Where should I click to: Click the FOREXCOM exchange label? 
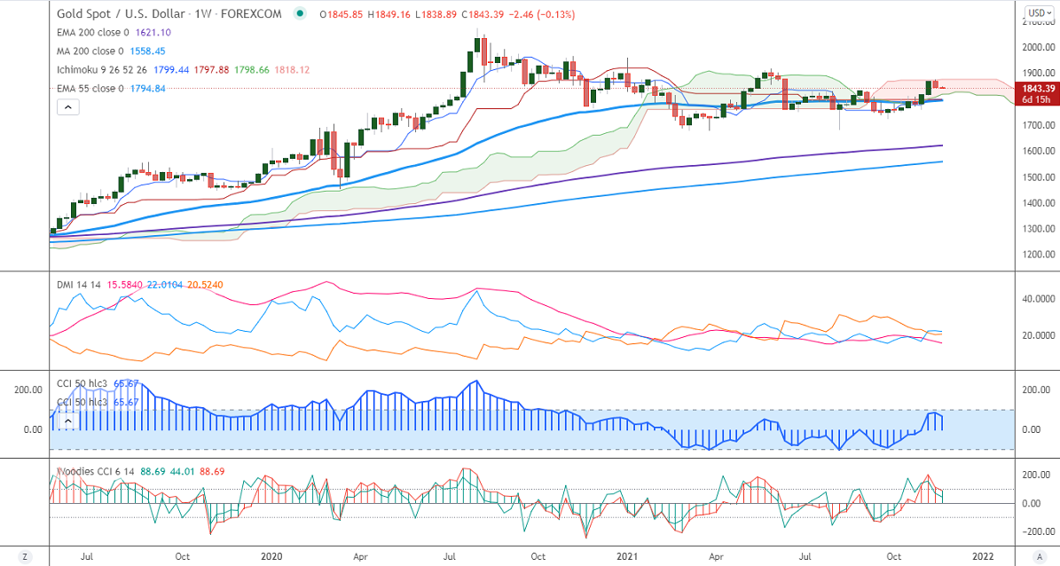252,13
